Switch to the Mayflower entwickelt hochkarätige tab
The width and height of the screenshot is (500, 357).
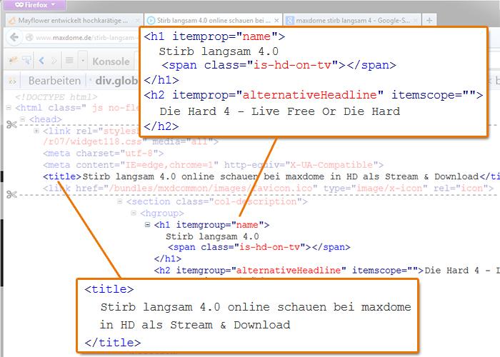click(x=74, y=21)
